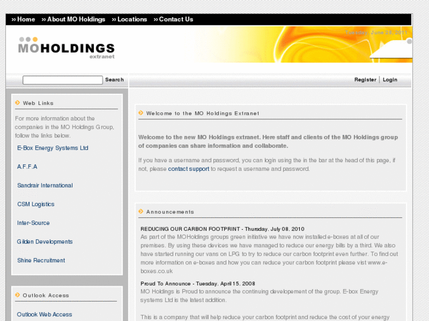
Task: Click the Login link
Action: click(x=390, y=80)
